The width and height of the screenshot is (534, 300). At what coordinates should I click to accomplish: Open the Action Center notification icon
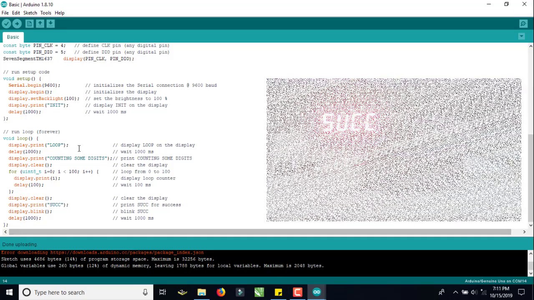(521, 292)
